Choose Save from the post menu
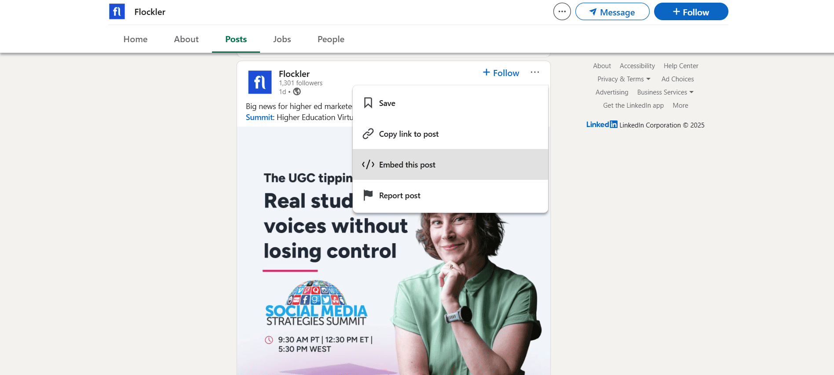 (450, 103)
